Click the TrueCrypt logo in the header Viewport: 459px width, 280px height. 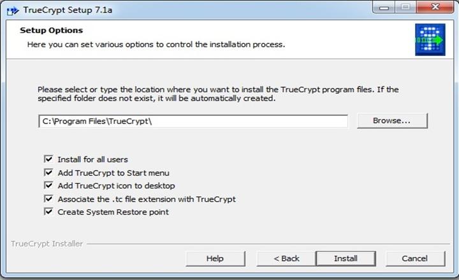(429, 40)
